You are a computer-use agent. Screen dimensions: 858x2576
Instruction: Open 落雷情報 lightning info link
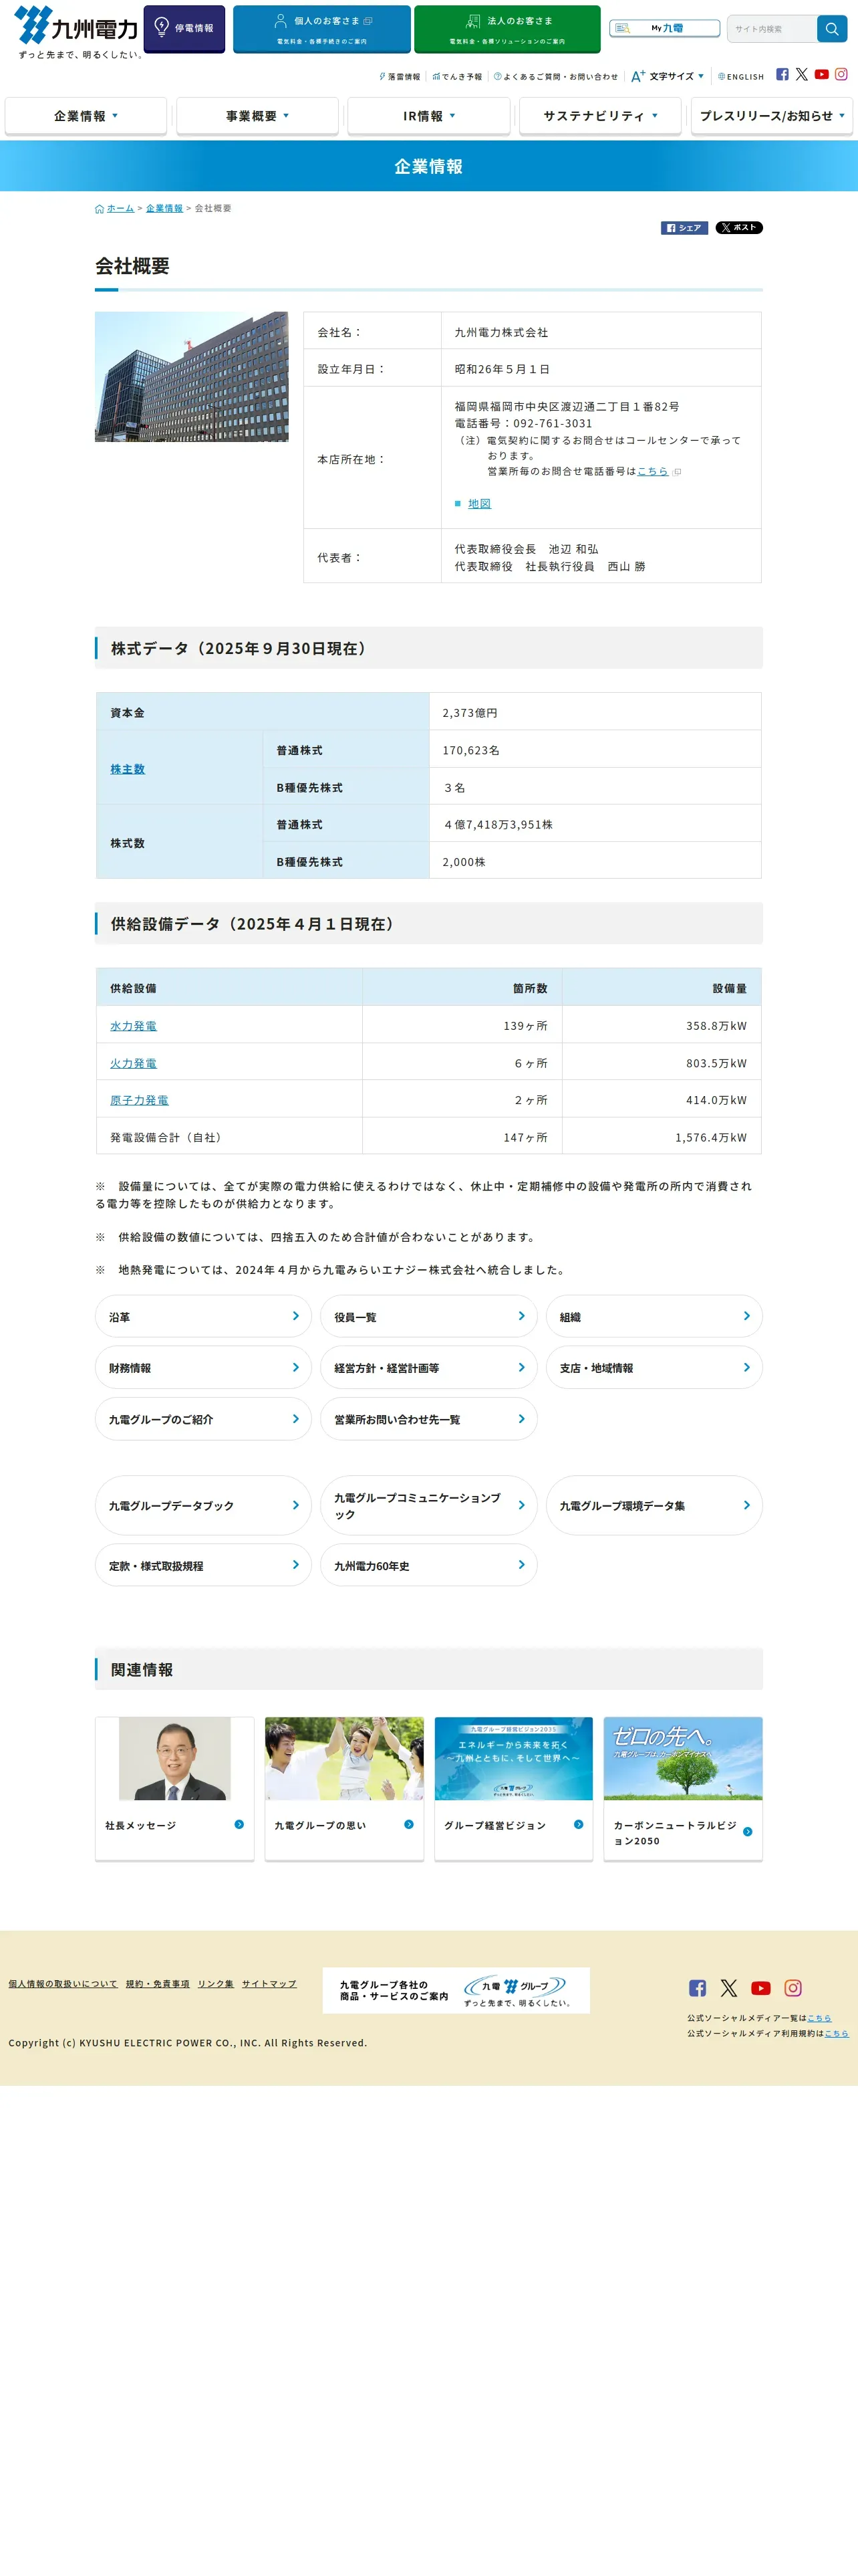point(400,76)
